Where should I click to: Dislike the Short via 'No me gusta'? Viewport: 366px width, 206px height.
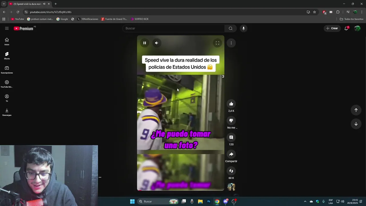(x=231, y=120)
